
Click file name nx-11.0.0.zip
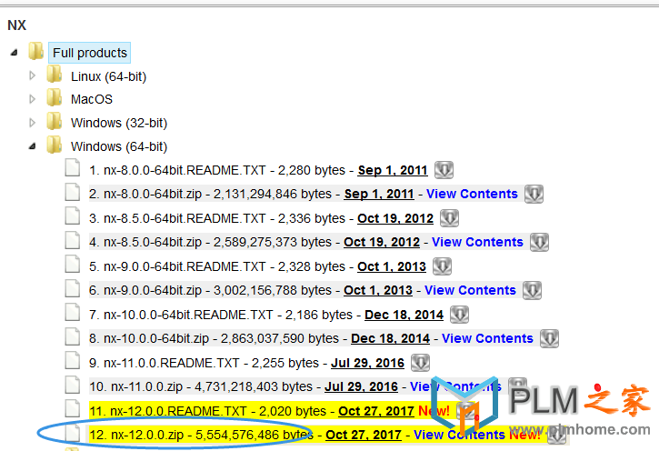pyautogui.click(x=146, y=386)
